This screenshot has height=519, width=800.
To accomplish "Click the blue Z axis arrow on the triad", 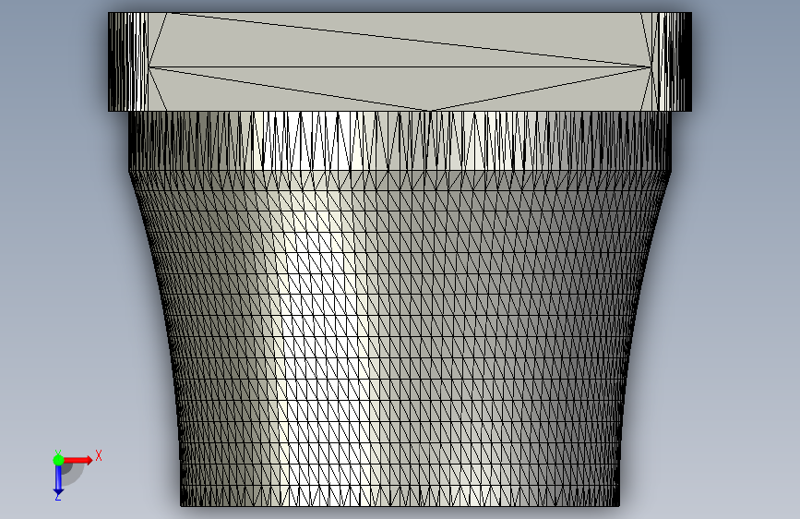I will pos(58,479).
